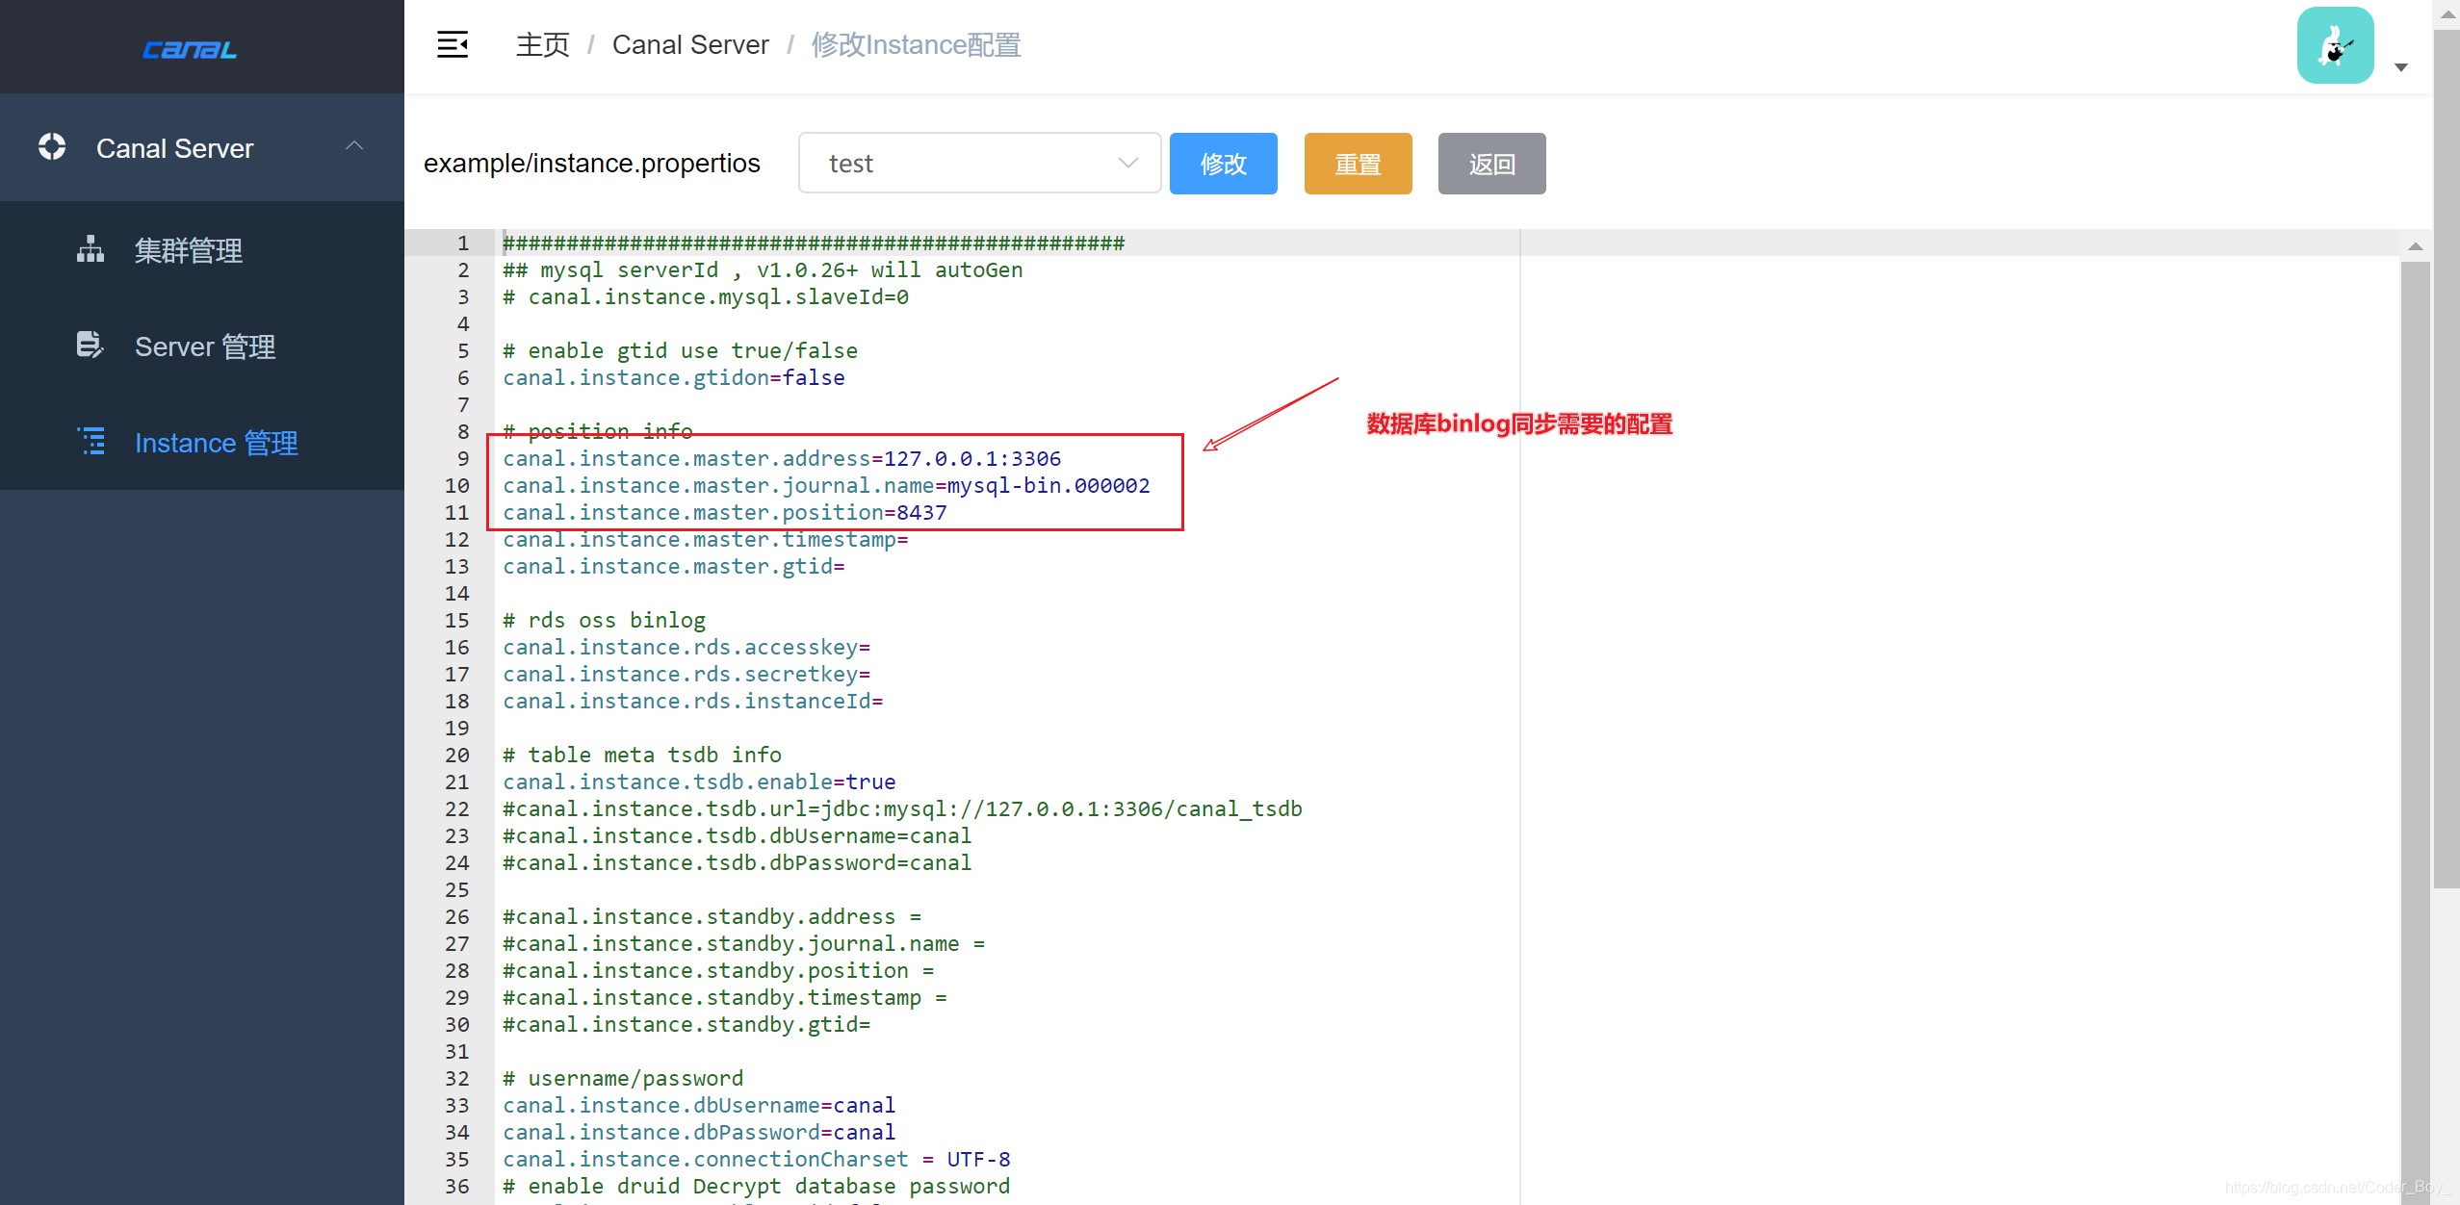Place cursor in mysql serverId comment line
The height and width of the screenshot is (1205, 2460).
pos(763,269)
